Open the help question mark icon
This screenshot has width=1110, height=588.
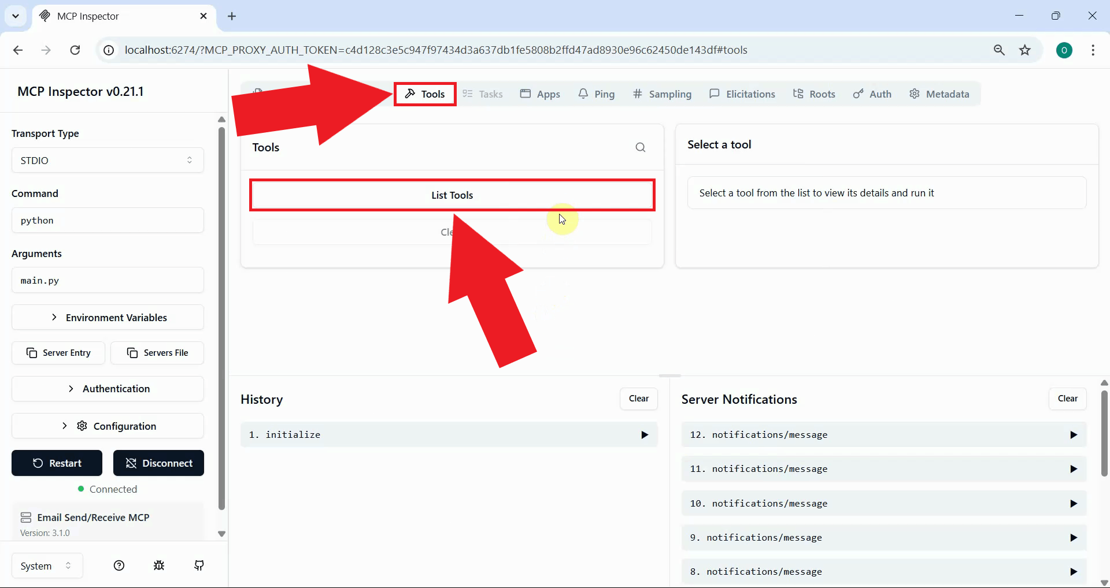(x=119, y=565)
